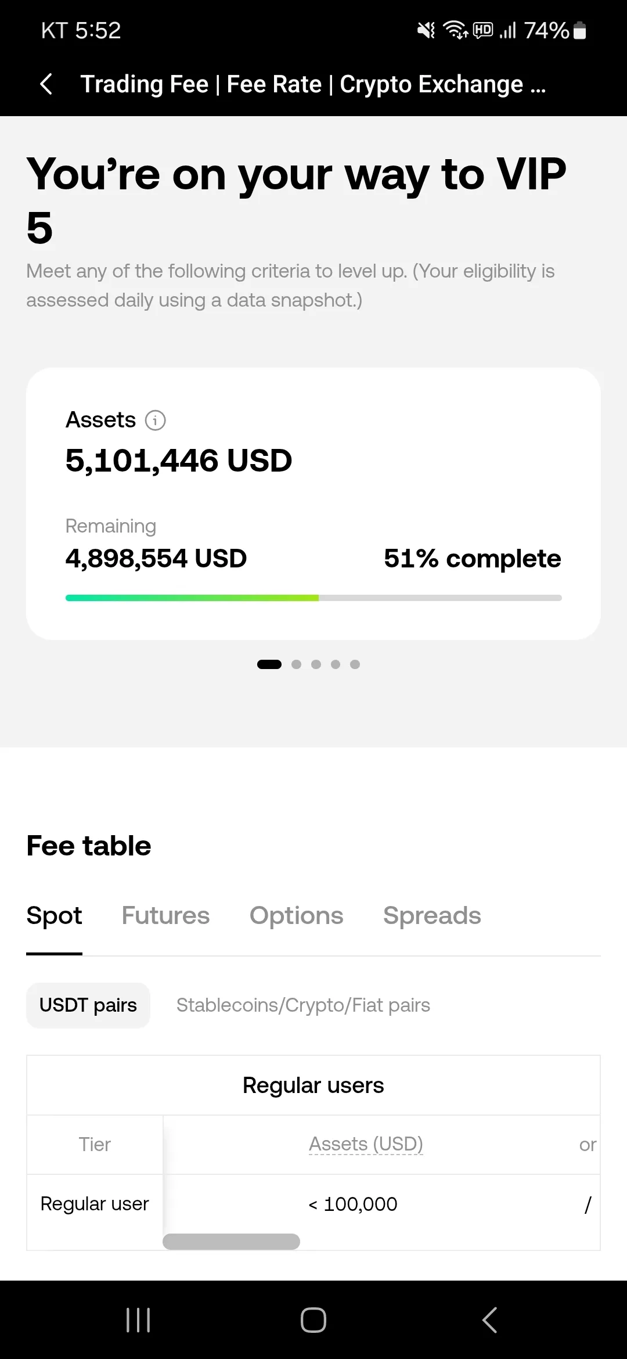Screen dimensions: 627x1359
Task: Go to the last carousel page dot
Action: (x=355, y=664)
